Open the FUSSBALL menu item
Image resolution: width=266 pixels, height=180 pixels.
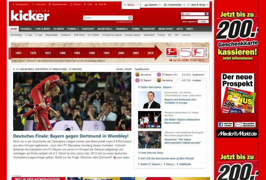pyautogui.click(x=26, y=29)
